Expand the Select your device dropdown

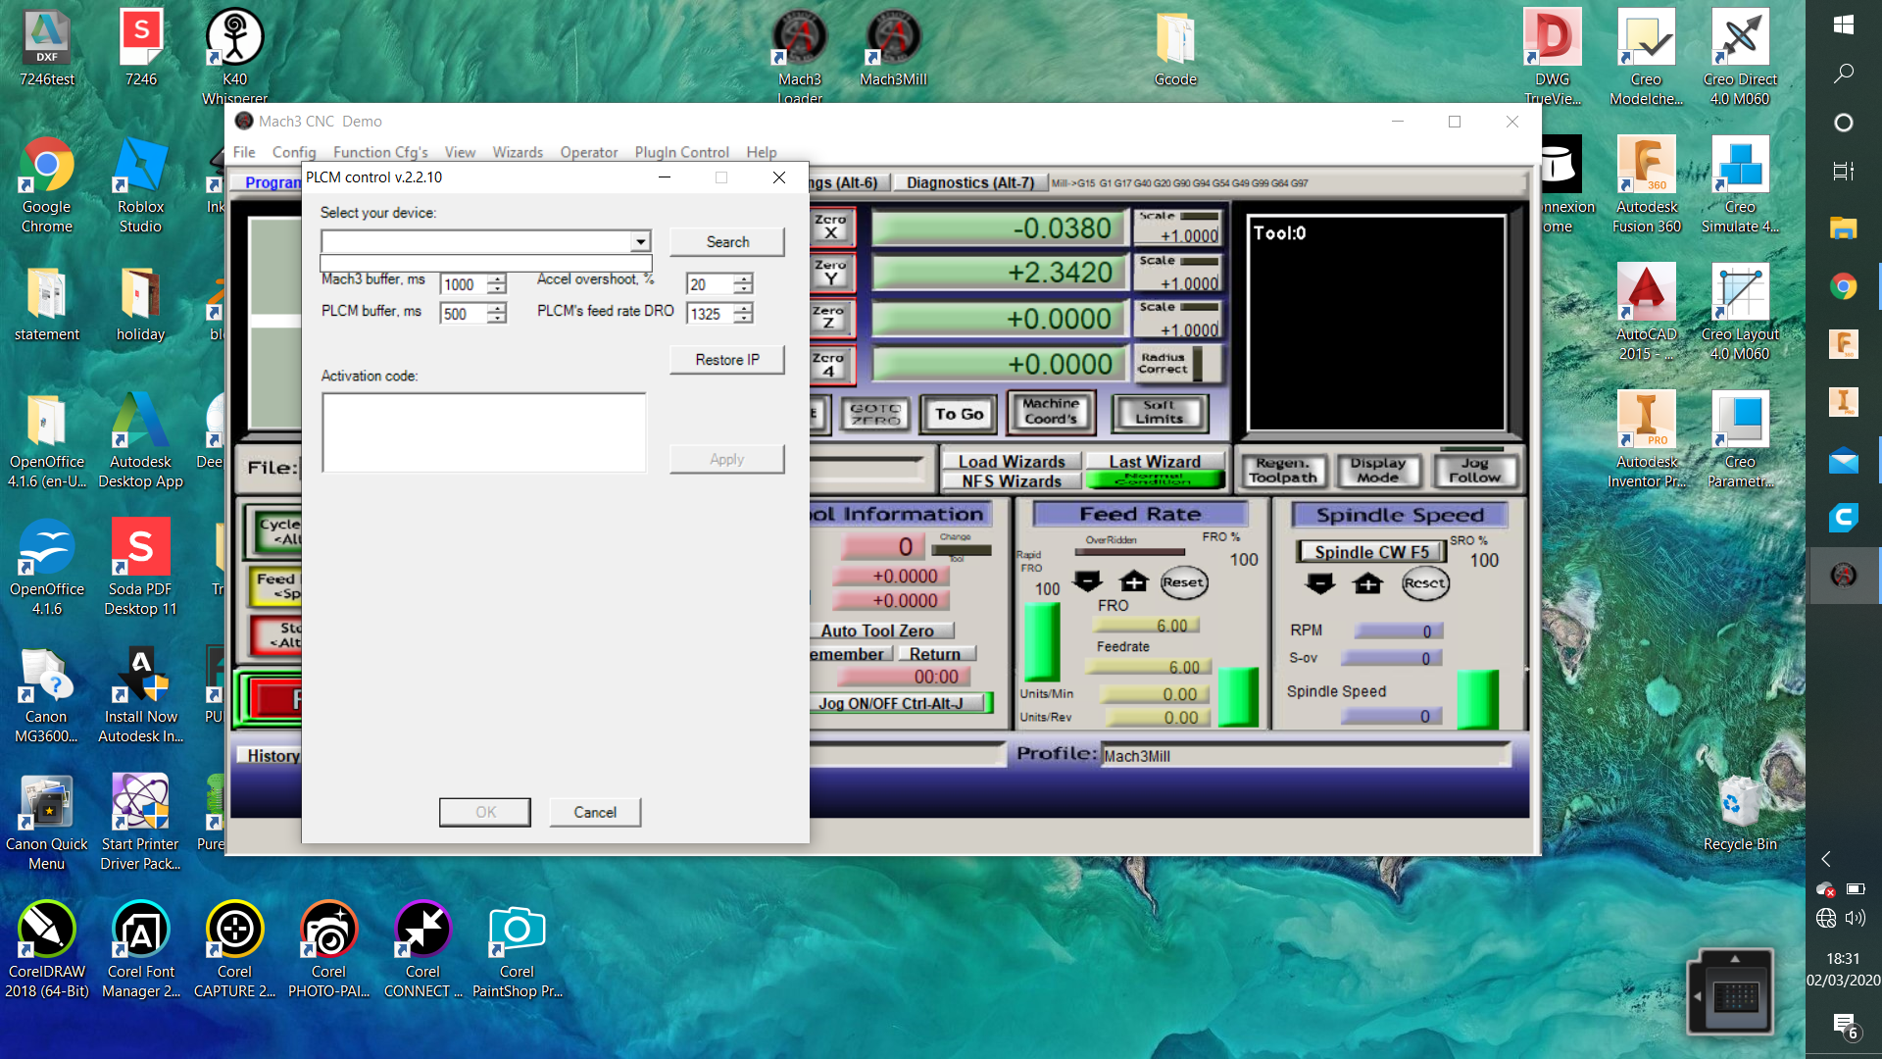coord(640,241)
